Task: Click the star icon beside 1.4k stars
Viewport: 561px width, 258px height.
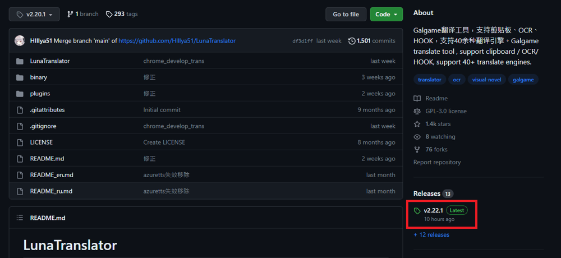Action: [x=417, y=124]
